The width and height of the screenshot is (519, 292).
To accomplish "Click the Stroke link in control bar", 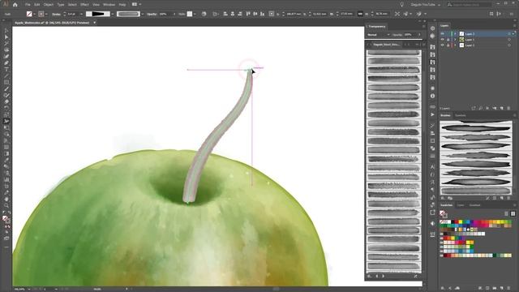I will 56,14.
